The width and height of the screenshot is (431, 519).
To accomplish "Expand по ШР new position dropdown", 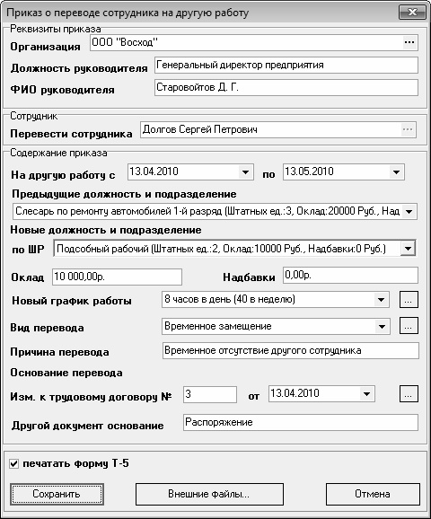I will [409, 249].
